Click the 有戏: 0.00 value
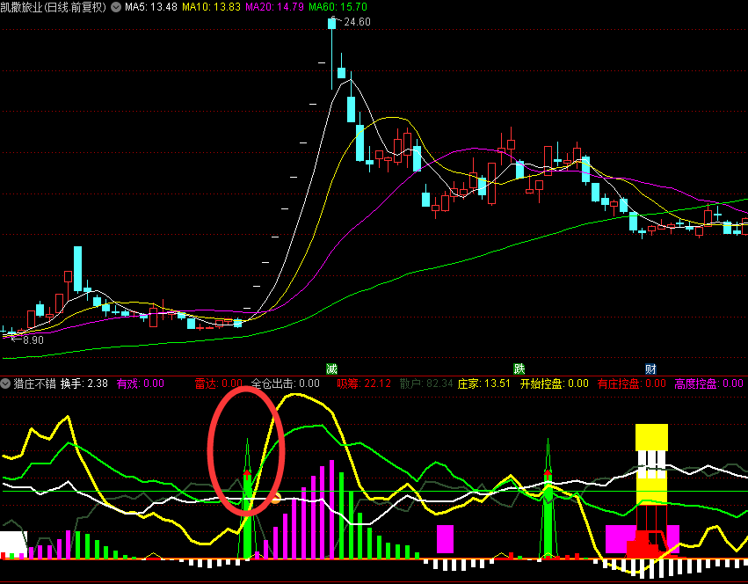The image size is (748, 584). (x=141, y=383)
